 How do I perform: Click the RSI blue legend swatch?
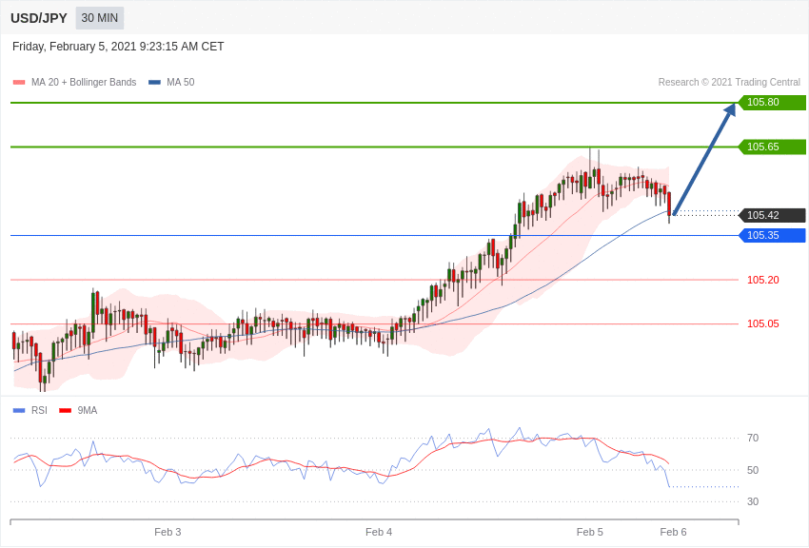[19, 411]
